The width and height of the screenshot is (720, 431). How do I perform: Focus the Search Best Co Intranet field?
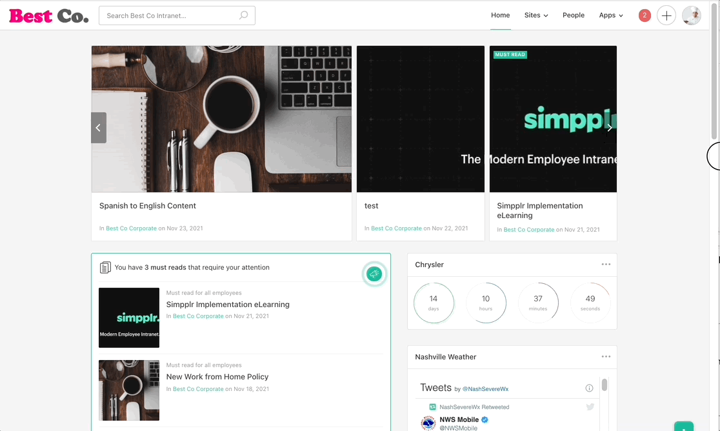tap(177, 15)
